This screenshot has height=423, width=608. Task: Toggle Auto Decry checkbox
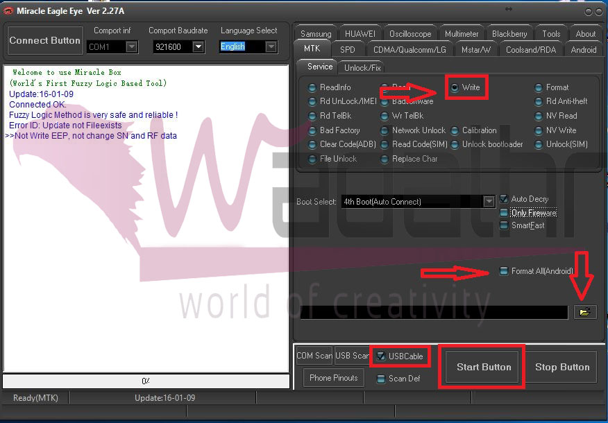pos(504,199)
